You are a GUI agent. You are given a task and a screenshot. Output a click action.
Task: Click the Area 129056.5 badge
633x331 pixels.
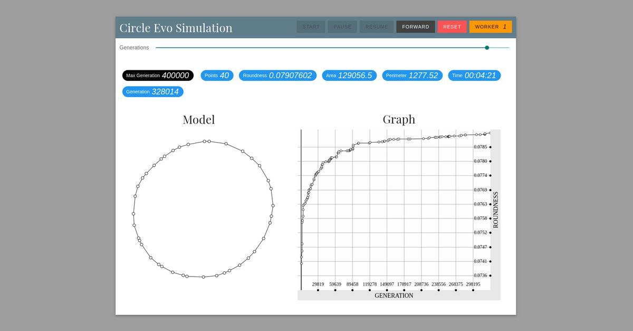(349, 75)
